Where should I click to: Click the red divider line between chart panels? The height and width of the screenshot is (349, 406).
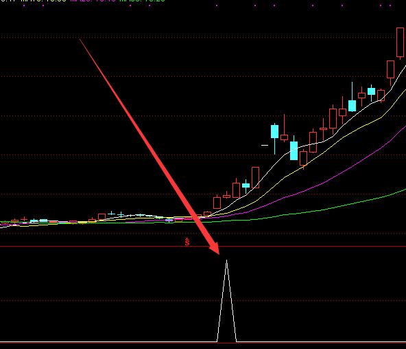click(x=203, y=247)
